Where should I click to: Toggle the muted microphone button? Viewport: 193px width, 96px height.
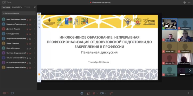coord(94,93)
